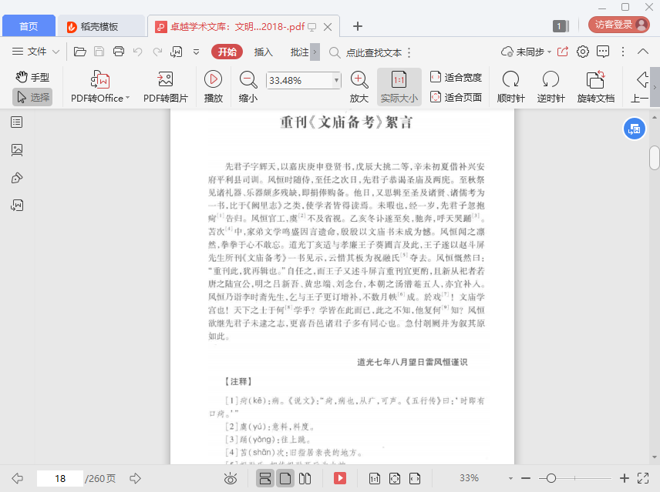Open the sidebar PDF convert icon
The image size is (660, 492).
[17, 206]
